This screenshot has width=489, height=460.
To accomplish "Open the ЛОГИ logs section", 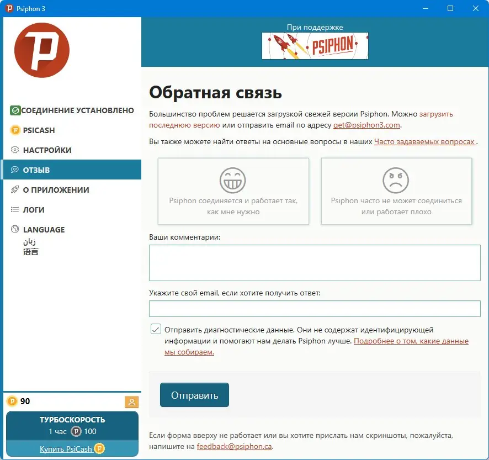I will click(x=72, y=209).
